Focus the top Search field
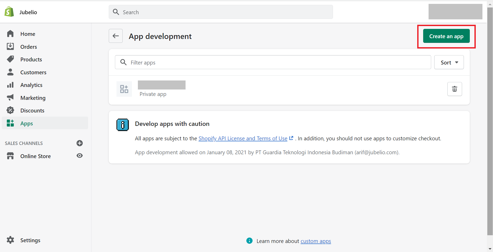Viewport: 493px width, 252px height. point(221,12)
